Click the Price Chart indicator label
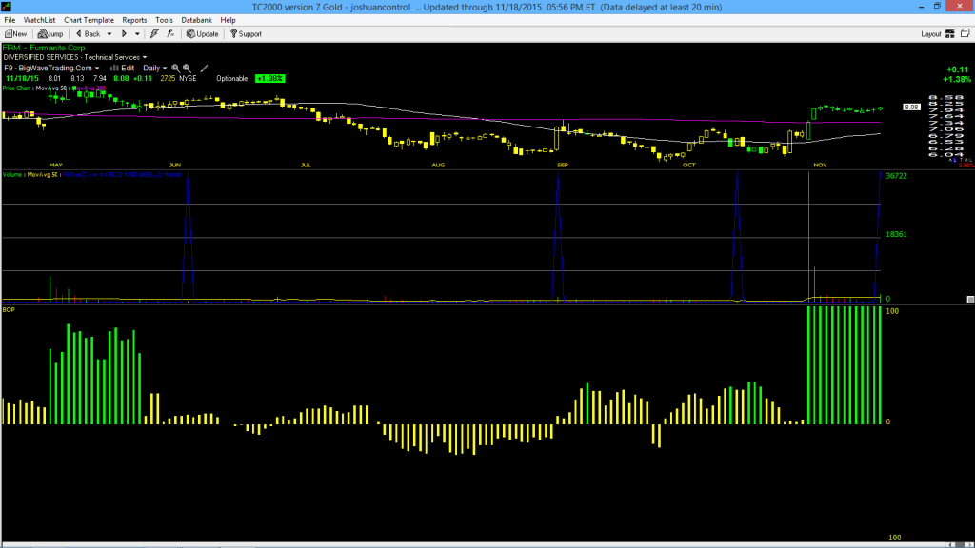This screenshot has height=548, width=975. [16, 88]
